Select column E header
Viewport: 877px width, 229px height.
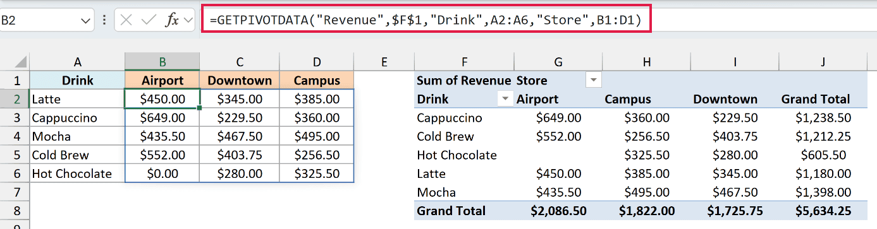[x=384, y=62]
